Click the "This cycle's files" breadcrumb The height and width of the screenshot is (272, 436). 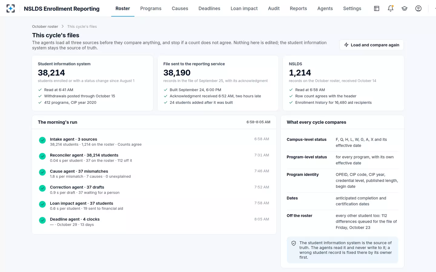82,27
